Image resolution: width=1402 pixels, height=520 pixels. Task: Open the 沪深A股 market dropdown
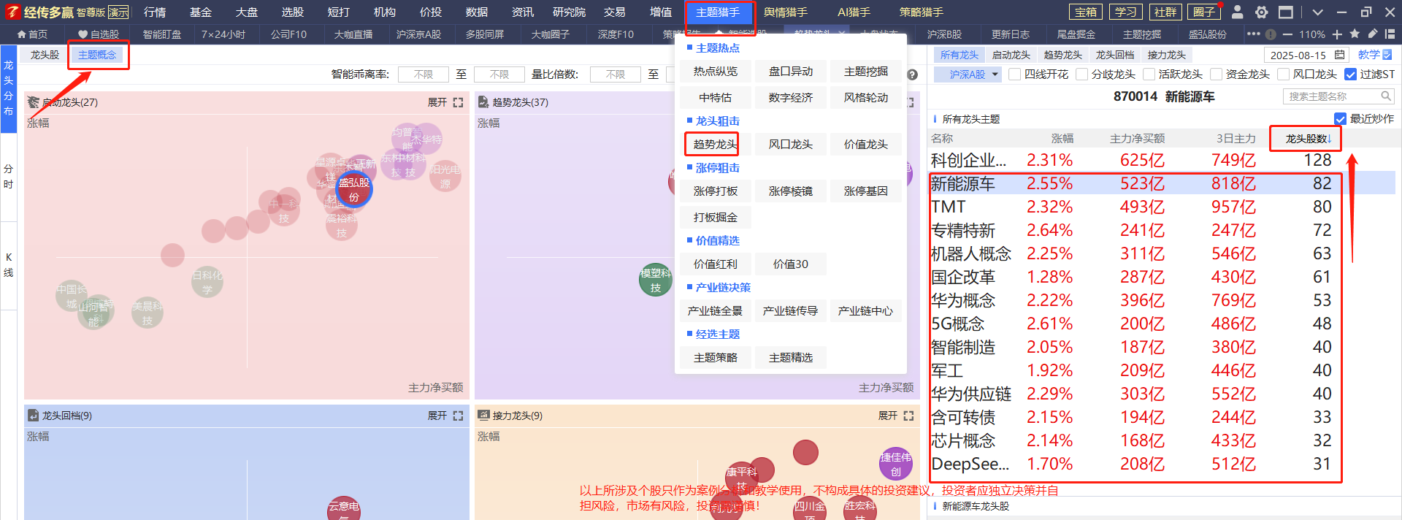(968, 74)
